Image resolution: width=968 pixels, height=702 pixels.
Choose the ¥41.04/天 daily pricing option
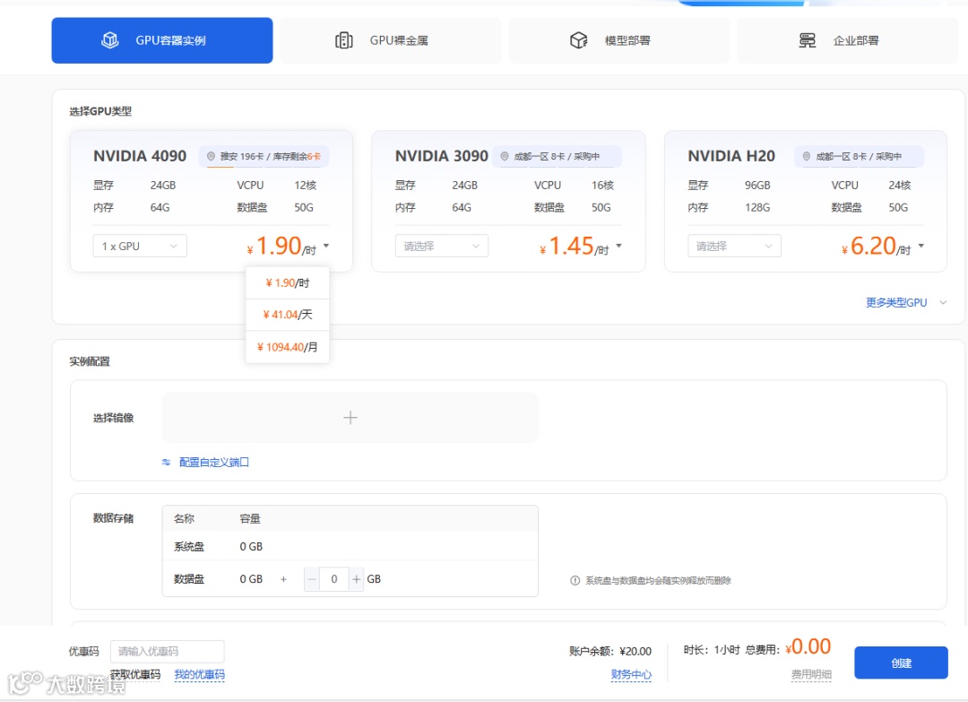click(x=287, y=315)
